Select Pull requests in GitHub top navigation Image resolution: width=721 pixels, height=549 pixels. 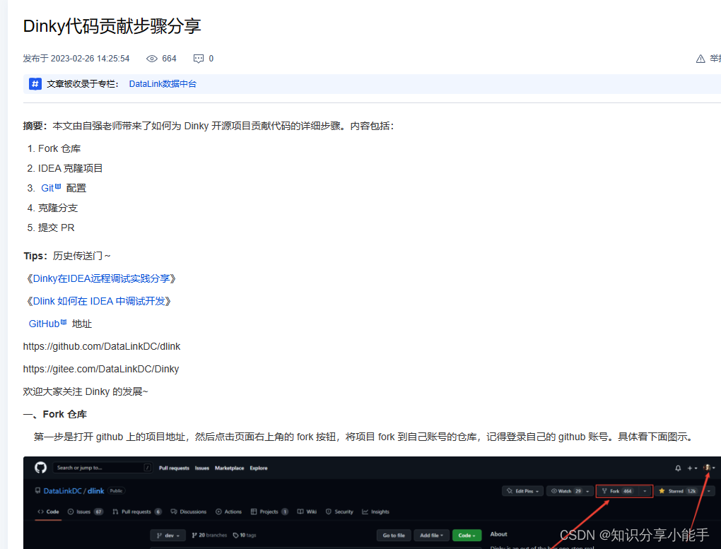pyautogui.click(x=174, y=468)
